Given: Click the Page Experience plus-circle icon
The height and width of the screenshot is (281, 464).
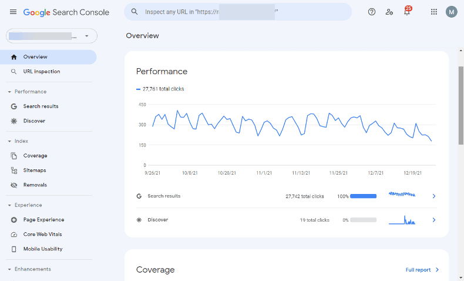Looking at the screenshot, I should coord(14,220).
